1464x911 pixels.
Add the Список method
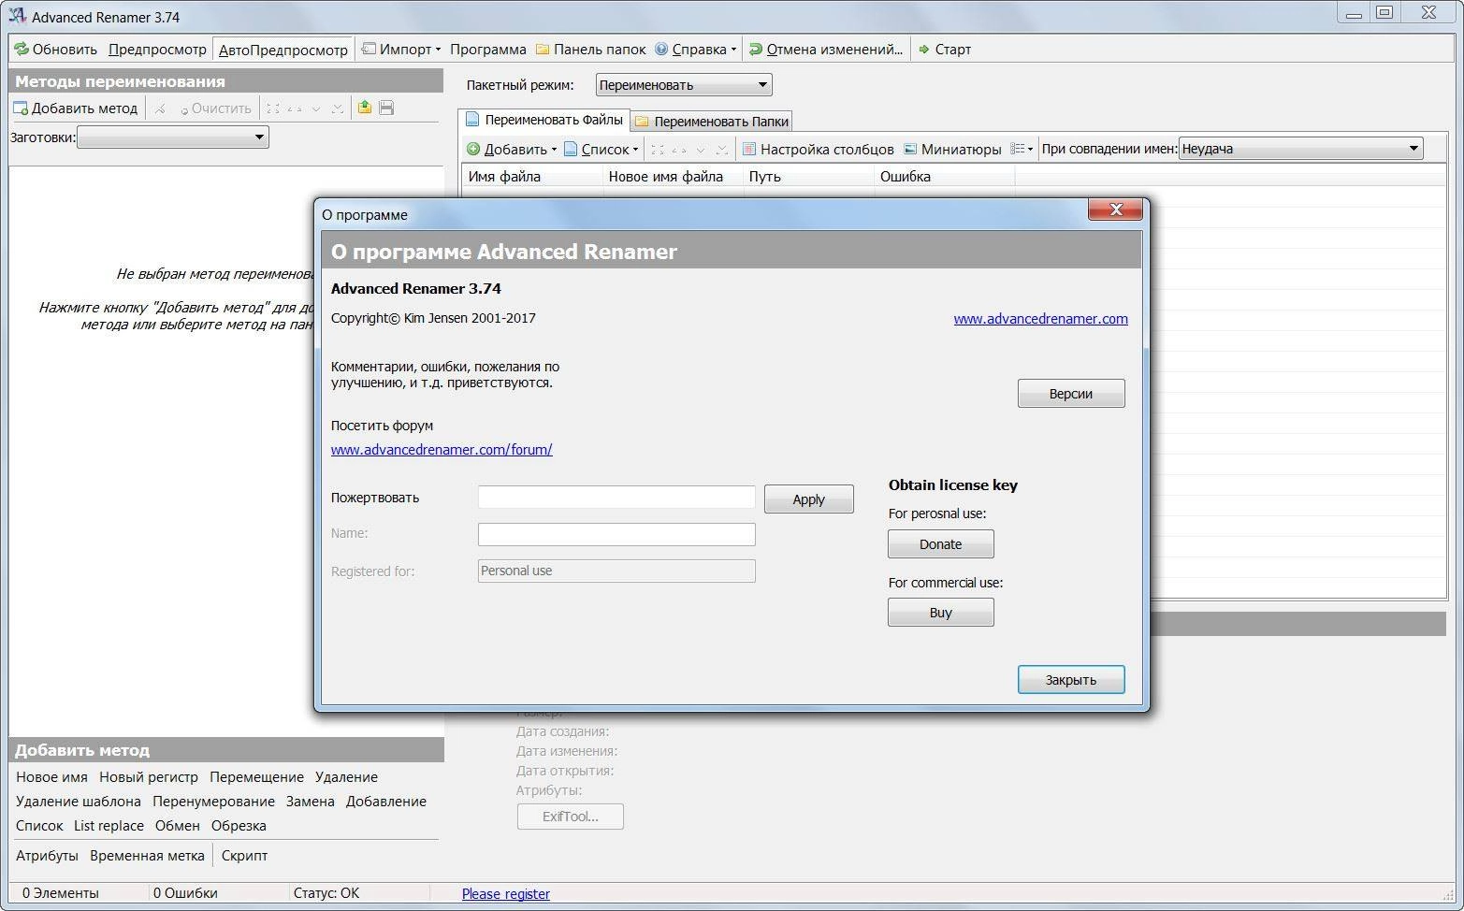point(39,826)
